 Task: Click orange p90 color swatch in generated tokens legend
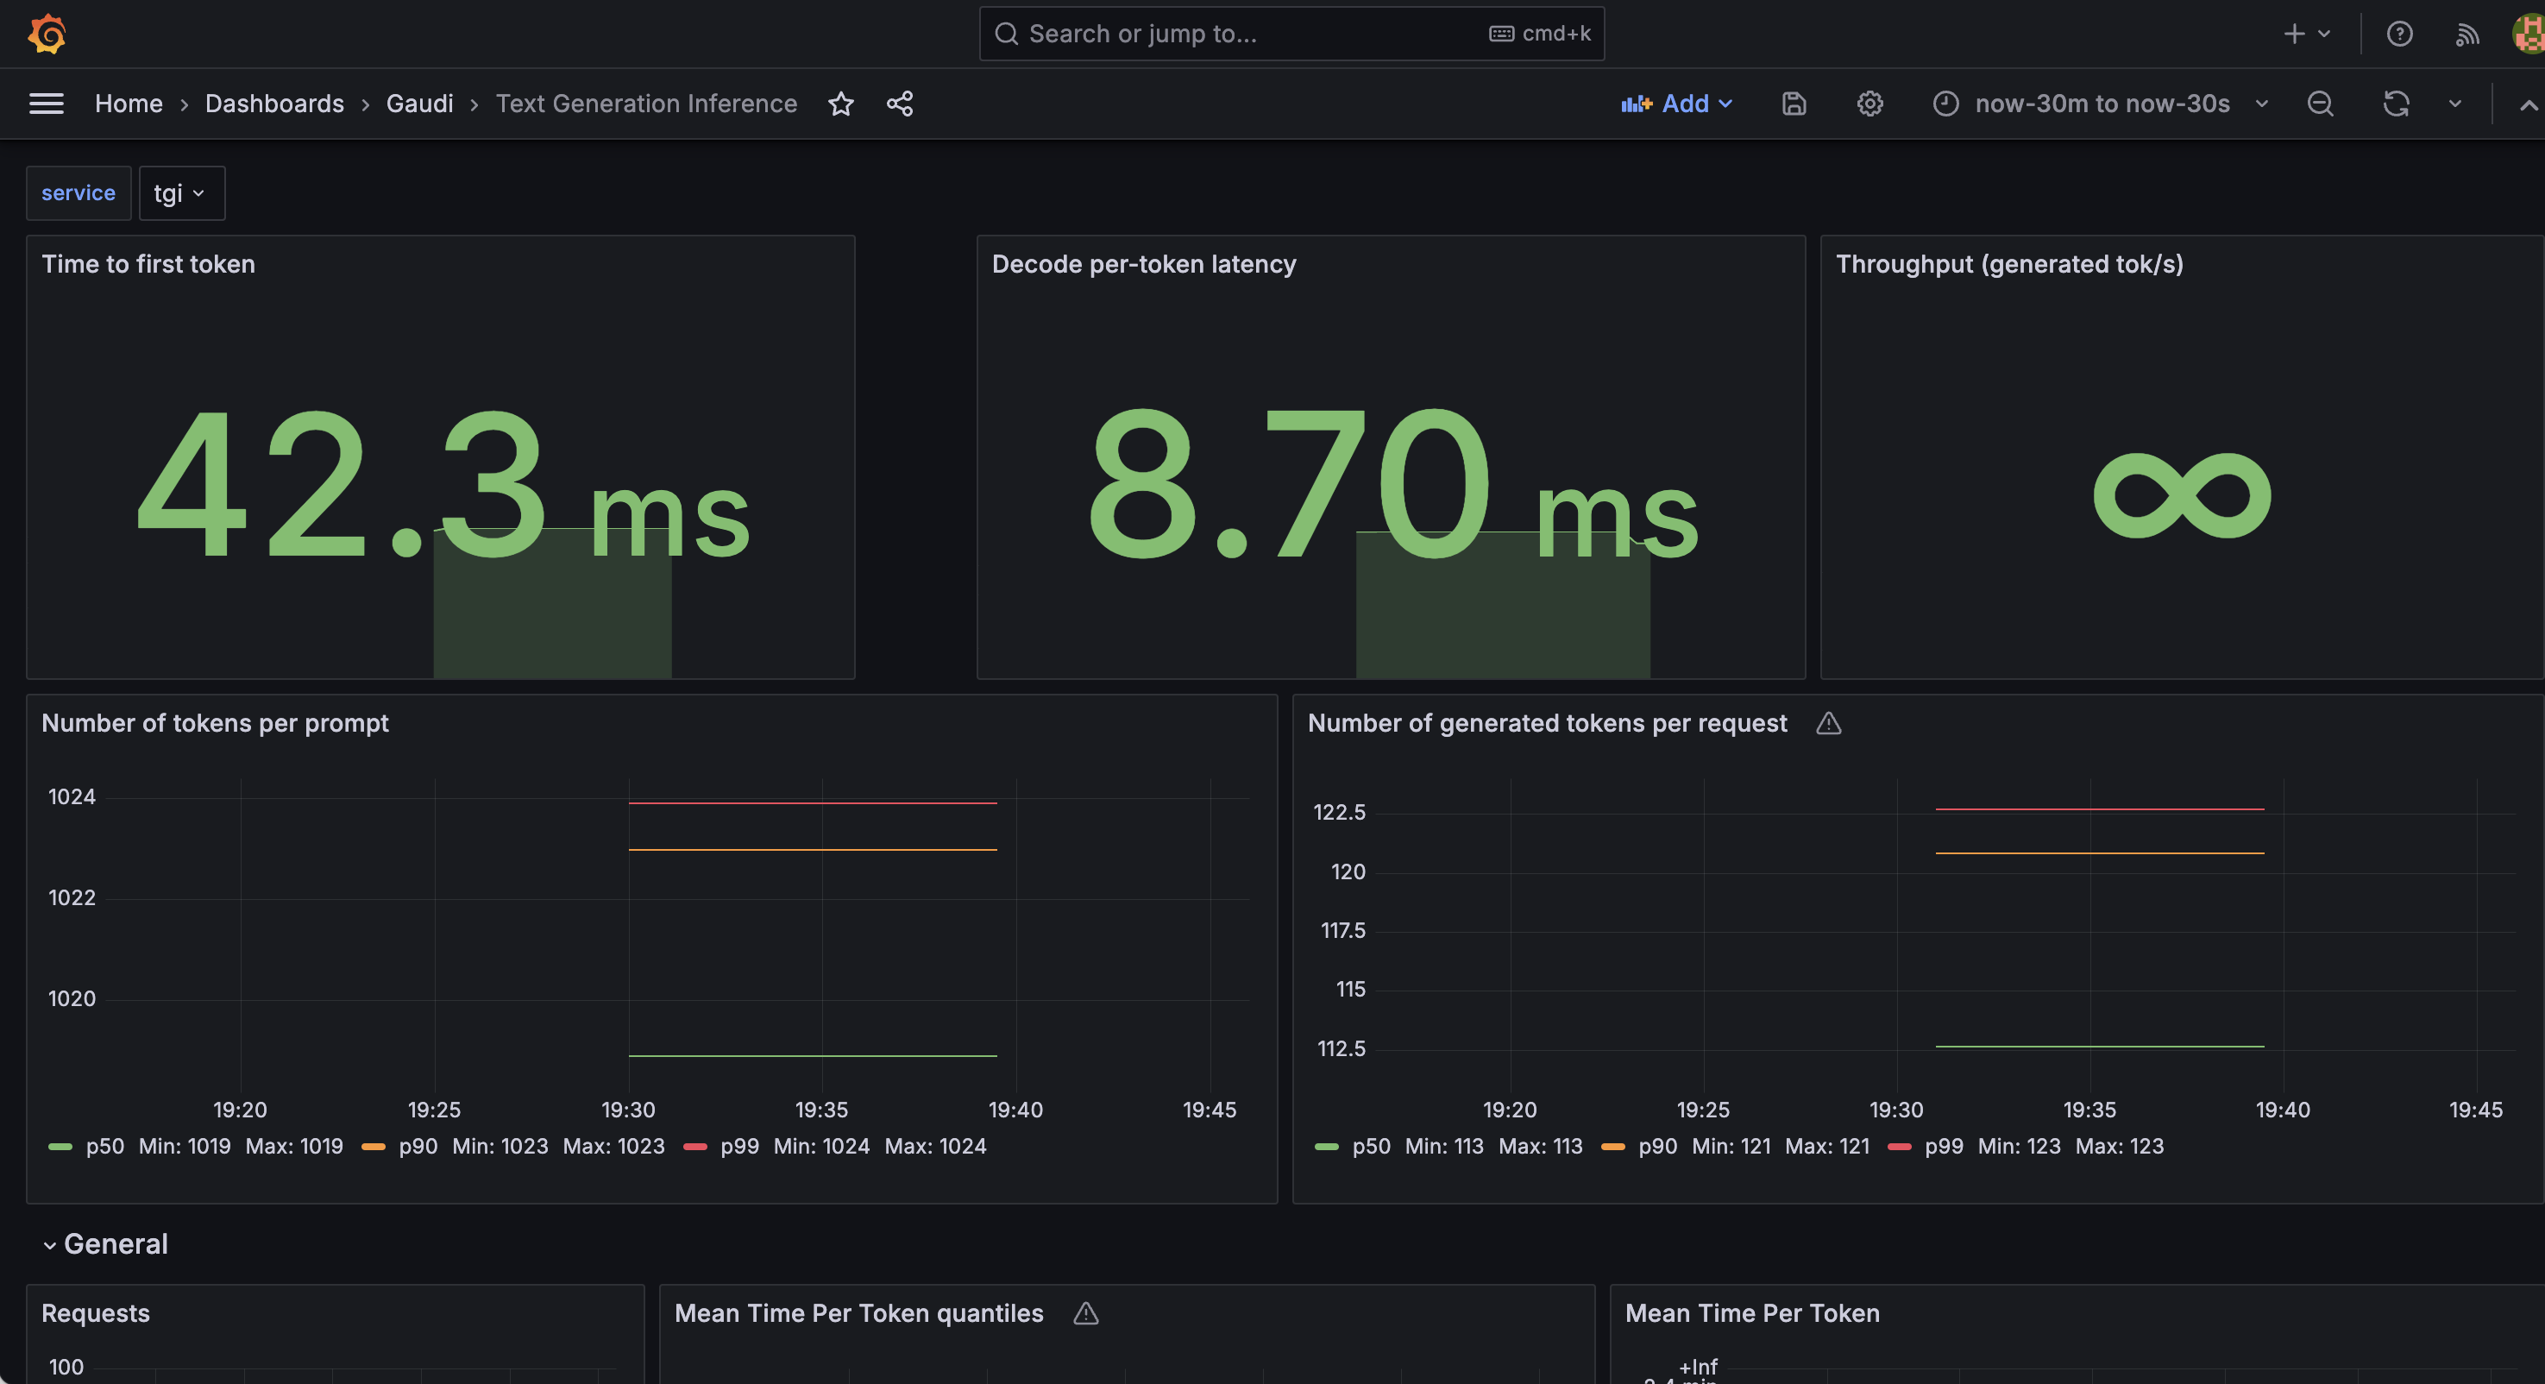coord(1612,1146)
